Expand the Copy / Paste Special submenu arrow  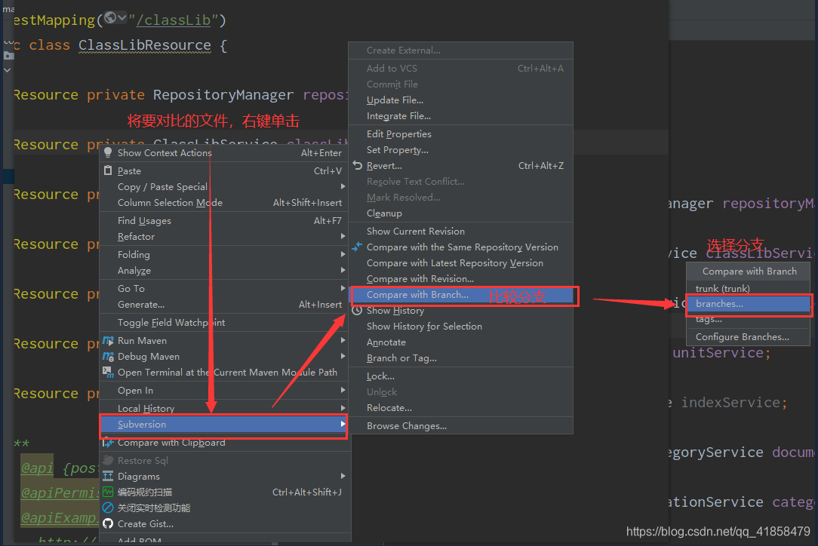click(343, 186)
